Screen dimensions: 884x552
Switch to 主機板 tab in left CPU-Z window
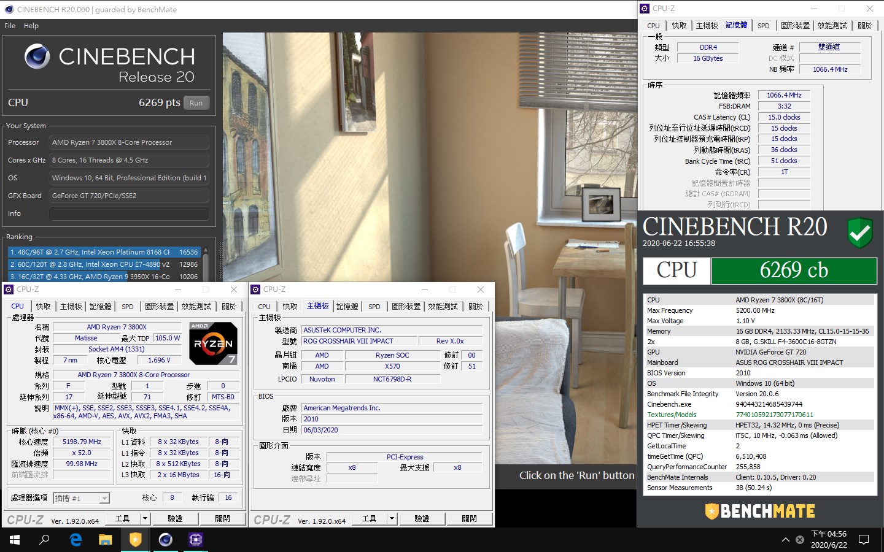[x=71, y=306]
